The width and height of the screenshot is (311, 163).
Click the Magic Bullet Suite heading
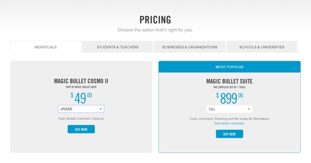tap(229, 81)
